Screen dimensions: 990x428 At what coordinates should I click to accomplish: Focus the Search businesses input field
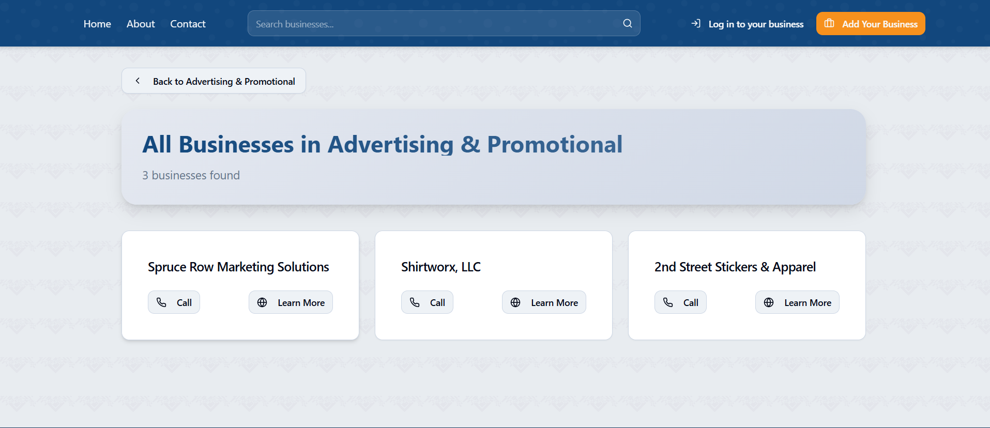click(x=434, y=24)
